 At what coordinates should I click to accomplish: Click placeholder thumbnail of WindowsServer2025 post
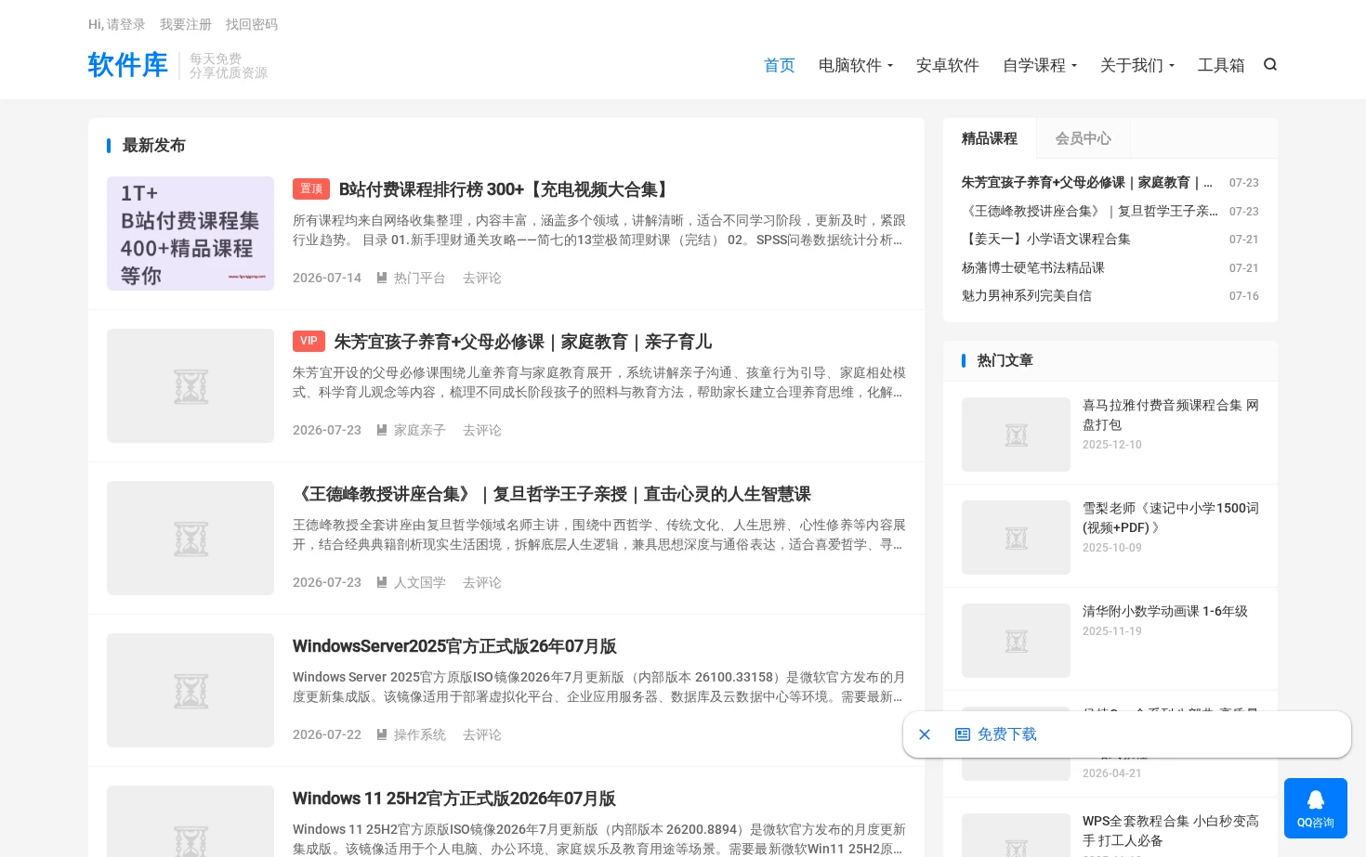tap(190, 690)
